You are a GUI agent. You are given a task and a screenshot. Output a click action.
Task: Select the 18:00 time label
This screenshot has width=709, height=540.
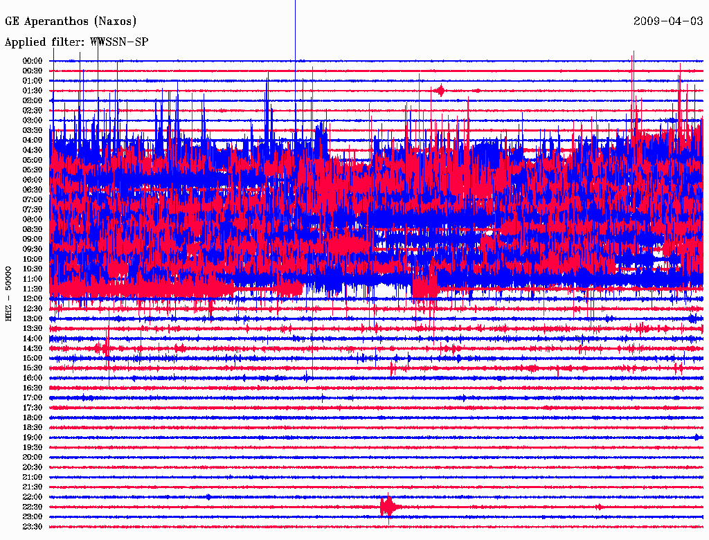[33, 417]
